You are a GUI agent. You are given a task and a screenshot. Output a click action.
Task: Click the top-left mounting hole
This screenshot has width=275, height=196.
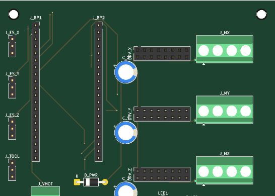click(14, 14)
